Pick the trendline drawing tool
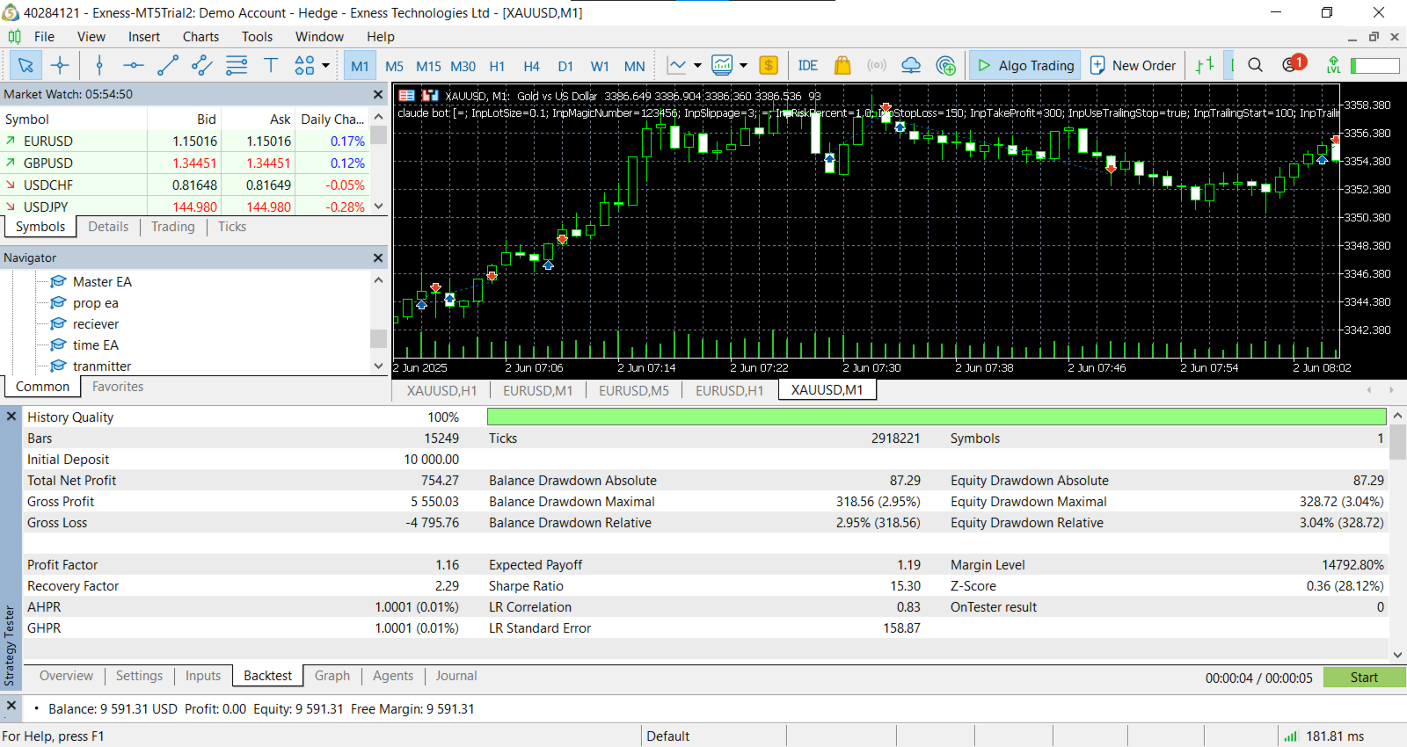Image resolution: width=1407 pixels, height=747 pixels. pos(168,65)
